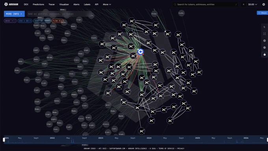Open the BASE chain filter dropdown
This screenshot has height=151, width=268.
point(10,21)
